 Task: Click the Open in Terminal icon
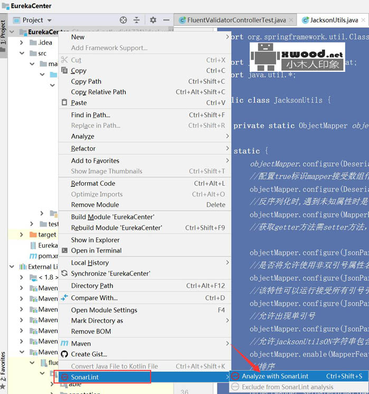pyautogui.click(x=64, y=250)
